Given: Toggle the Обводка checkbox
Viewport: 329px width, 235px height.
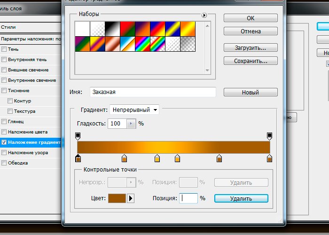Looking at the screenshot, I should click(x=4, y=163).
